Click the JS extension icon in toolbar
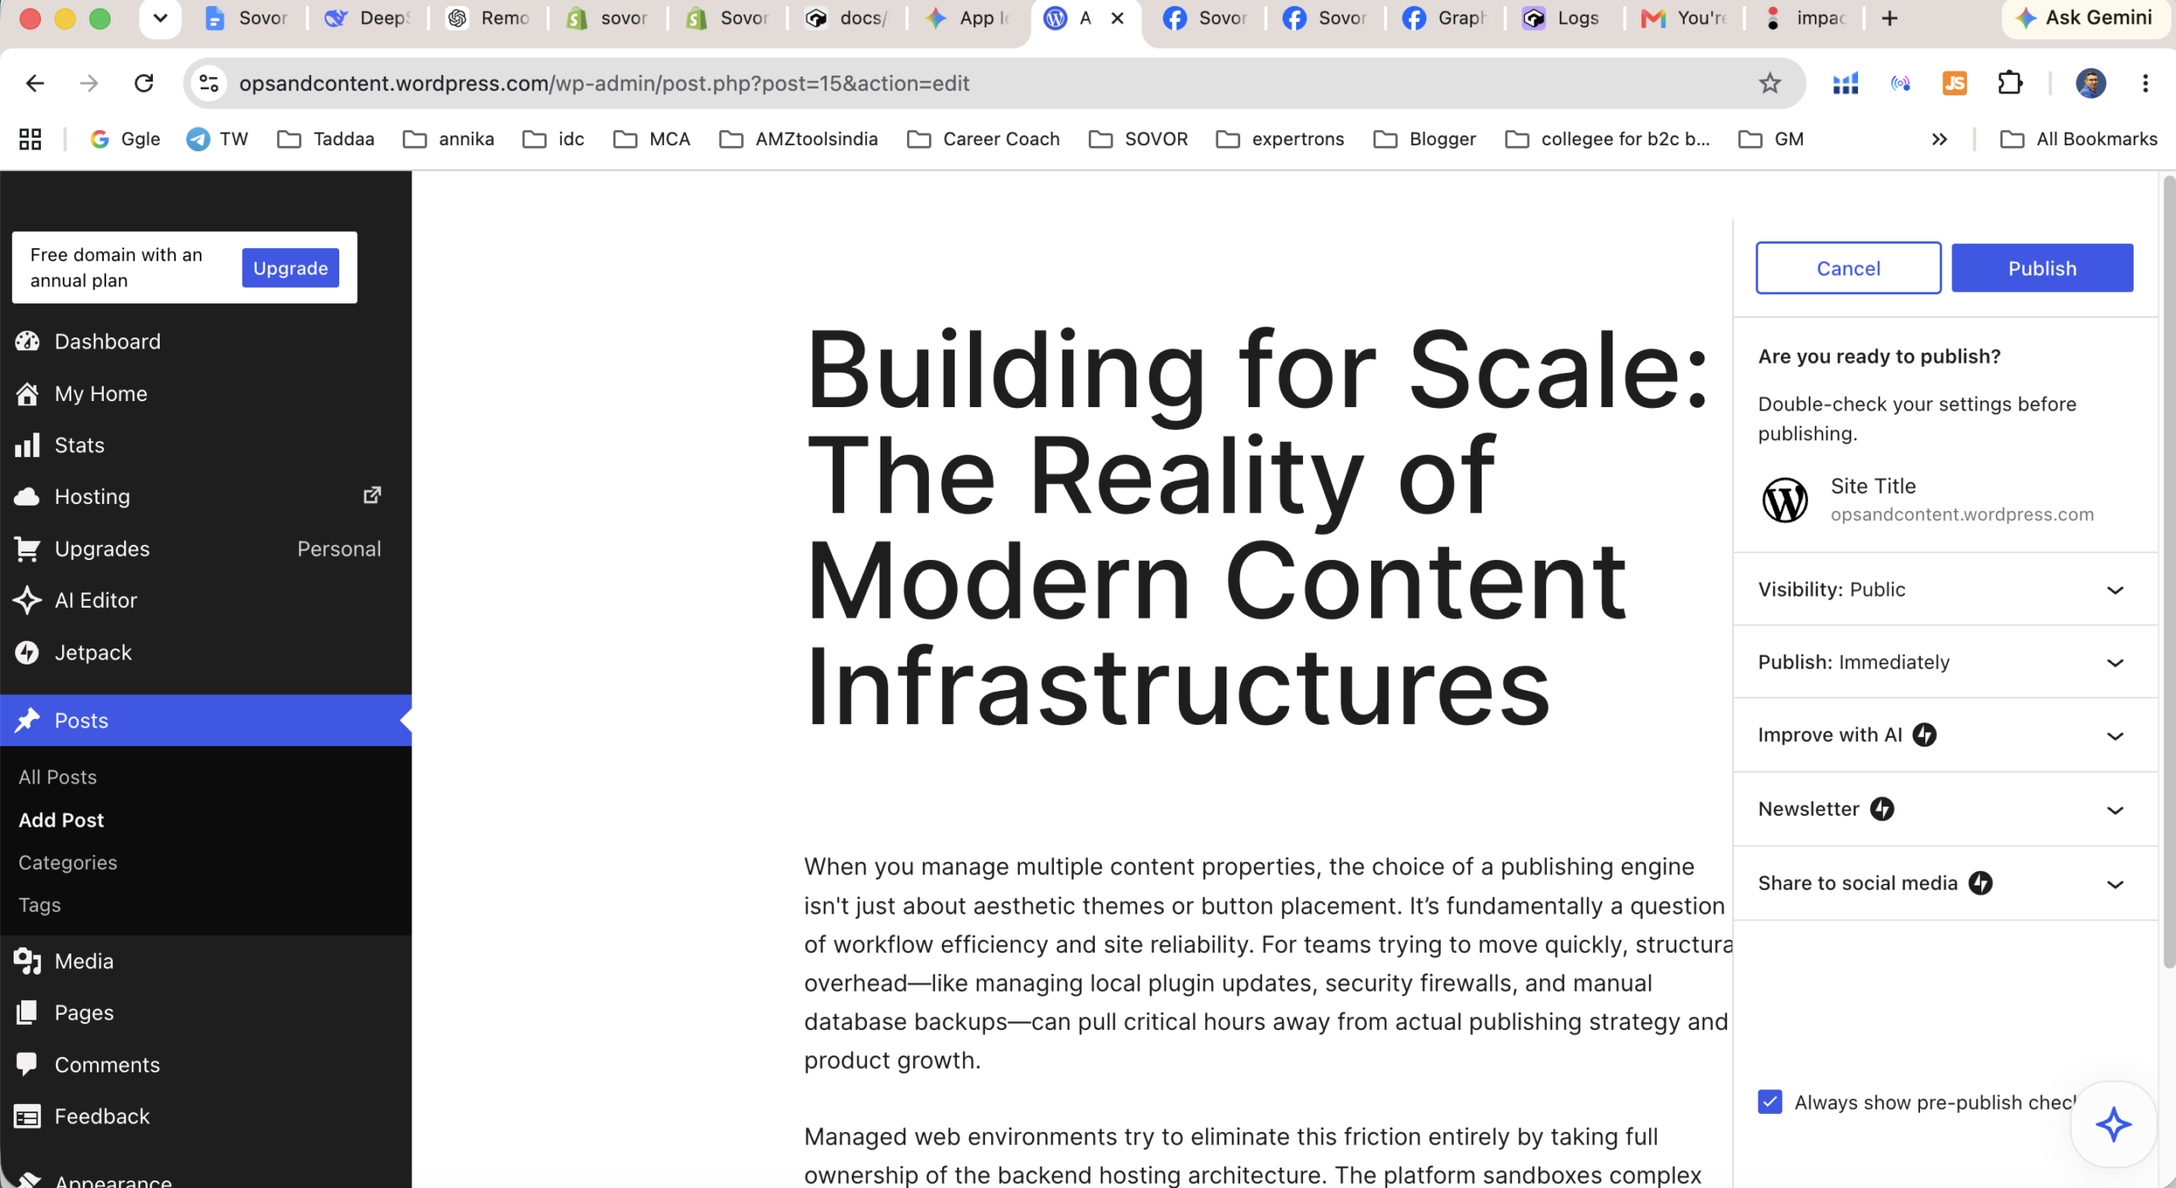The width and height of the screenshot is (2176, 1188). (1955, 83)
